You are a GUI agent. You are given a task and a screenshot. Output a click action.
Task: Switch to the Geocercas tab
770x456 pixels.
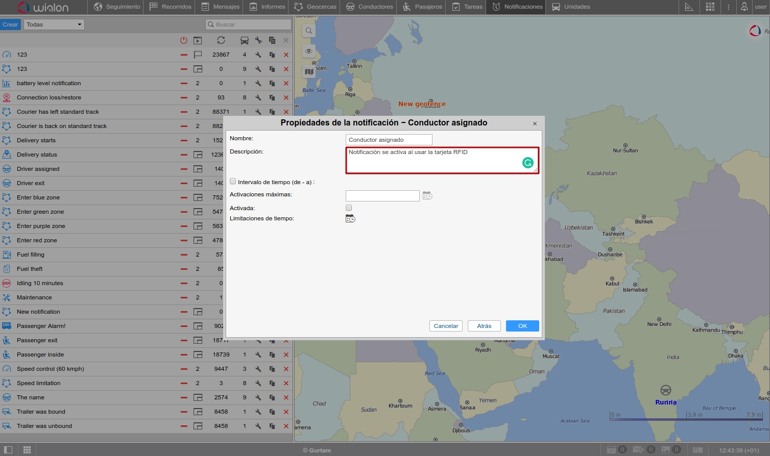coord(316,7)
